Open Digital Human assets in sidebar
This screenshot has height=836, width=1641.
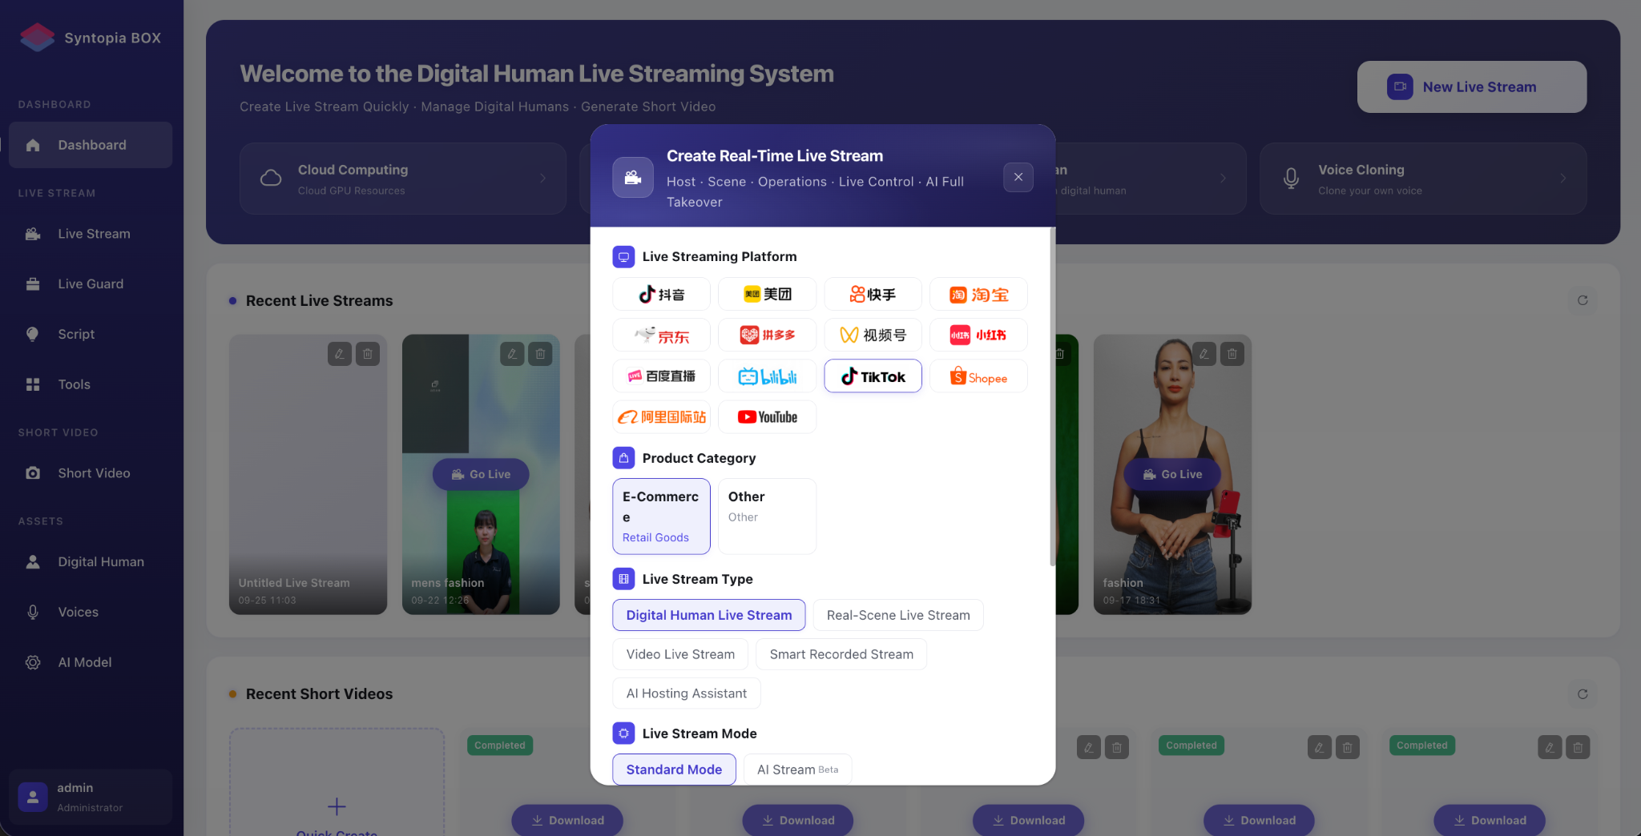point(91,562)
